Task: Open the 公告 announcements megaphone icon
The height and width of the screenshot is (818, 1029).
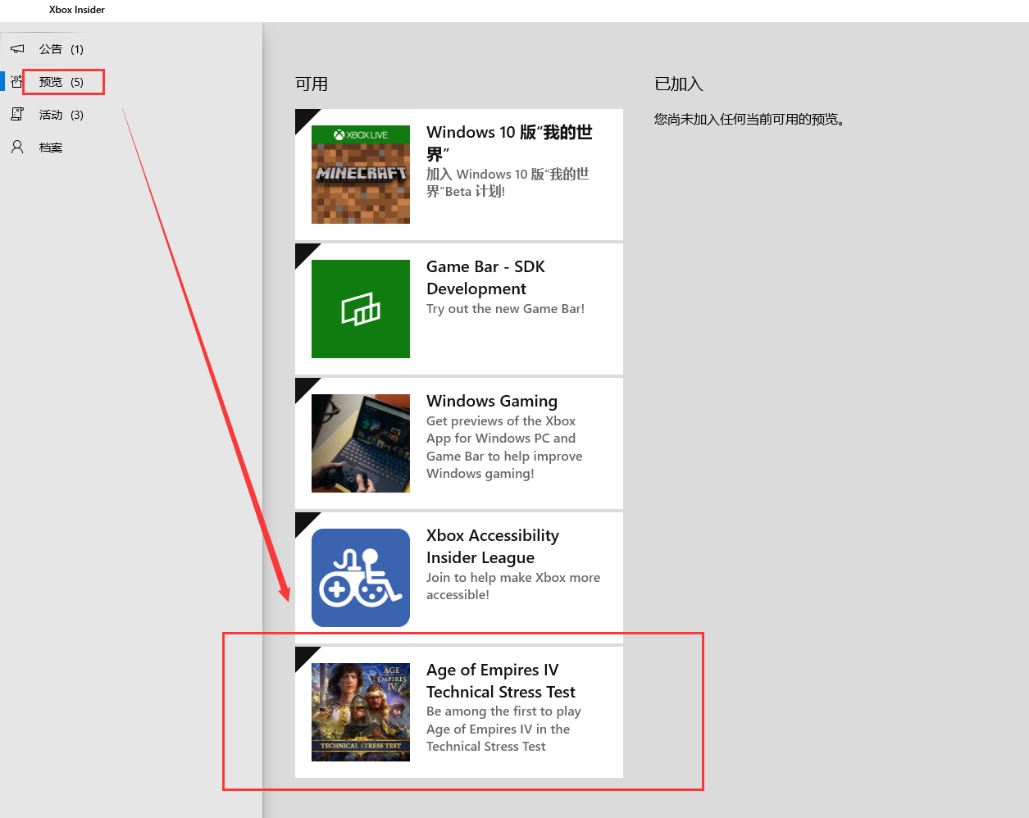Action: pos(17,49)
